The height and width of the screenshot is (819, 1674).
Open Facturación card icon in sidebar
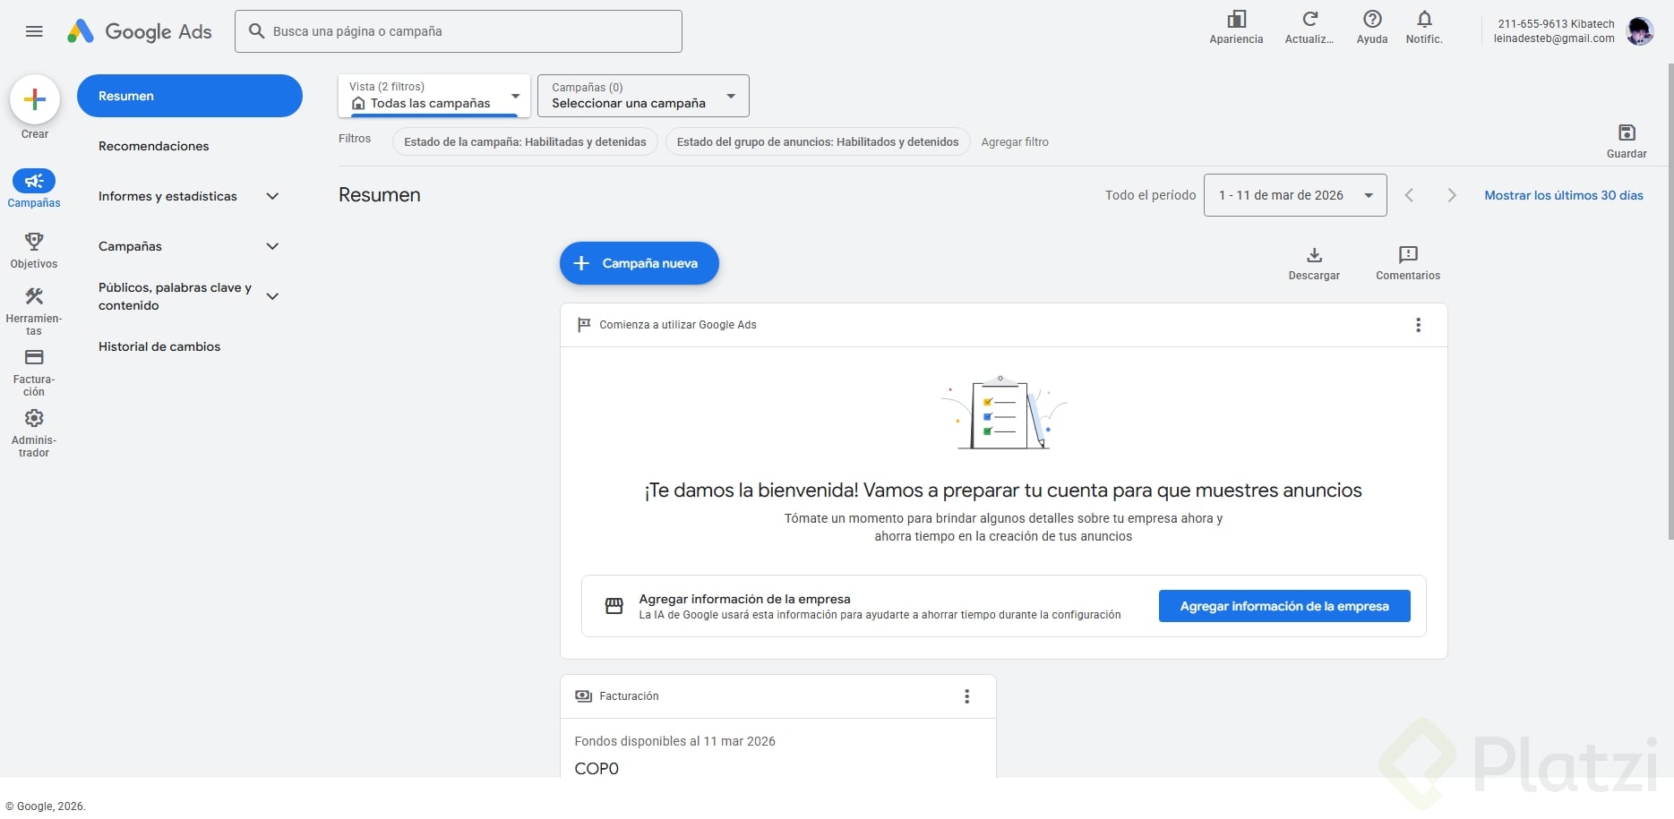[x=34, y=357]
